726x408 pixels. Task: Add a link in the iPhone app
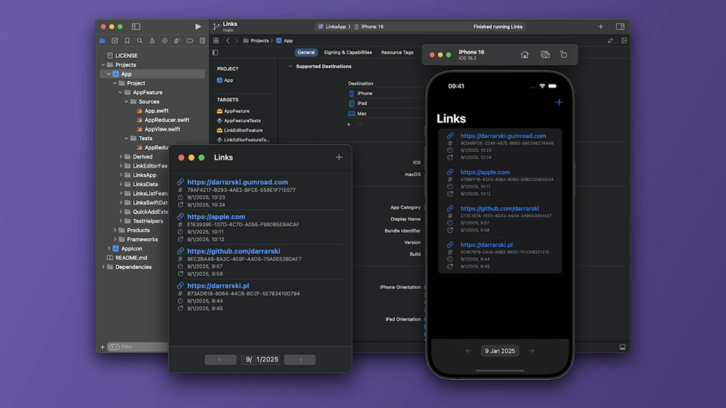click(559, 103)
